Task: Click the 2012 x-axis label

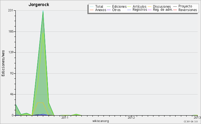Action: coord(131,118)
